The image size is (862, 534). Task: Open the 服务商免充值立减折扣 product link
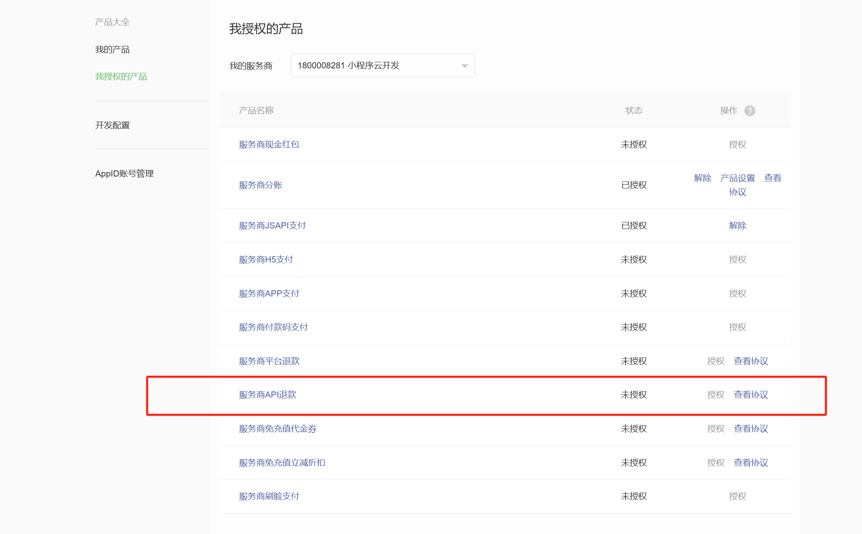(x=282, y=463)
